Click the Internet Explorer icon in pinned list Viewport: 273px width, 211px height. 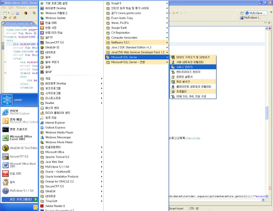(x=5, y=112)
